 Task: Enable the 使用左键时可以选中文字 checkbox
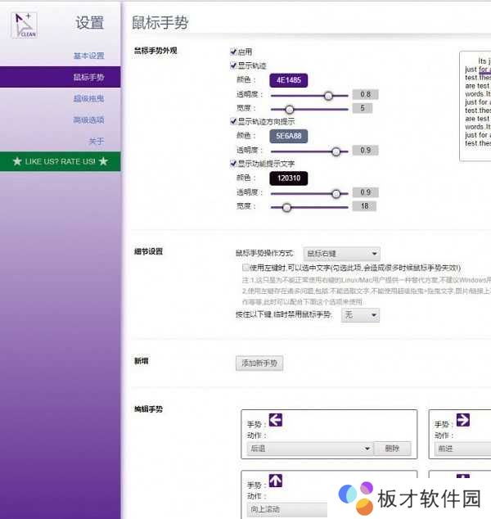tap(245, 268)
